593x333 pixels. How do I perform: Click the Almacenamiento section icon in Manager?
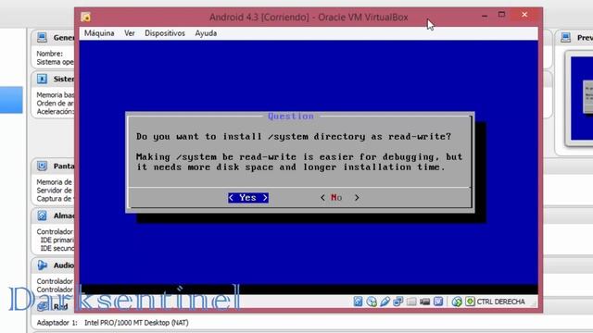42,216
